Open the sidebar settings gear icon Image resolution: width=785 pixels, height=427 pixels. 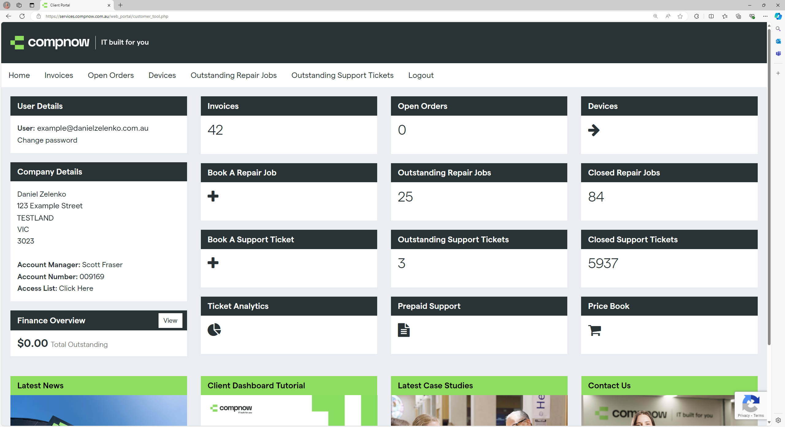[778, 420]
